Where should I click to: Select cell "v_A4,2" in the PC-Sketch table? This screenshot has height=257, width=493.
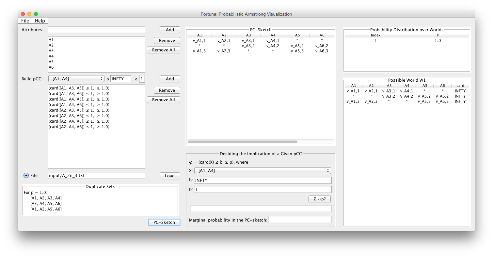point(273,46)
